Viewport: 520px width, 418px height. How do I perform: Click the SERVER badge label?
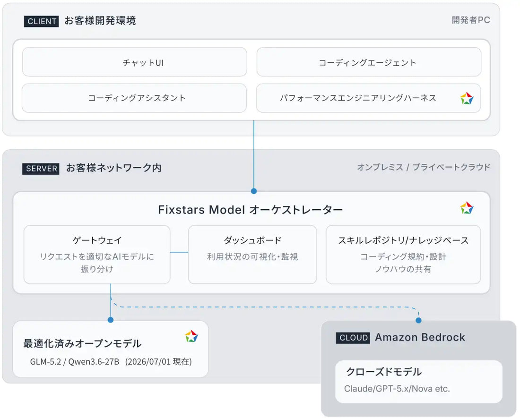click(41, 169)
